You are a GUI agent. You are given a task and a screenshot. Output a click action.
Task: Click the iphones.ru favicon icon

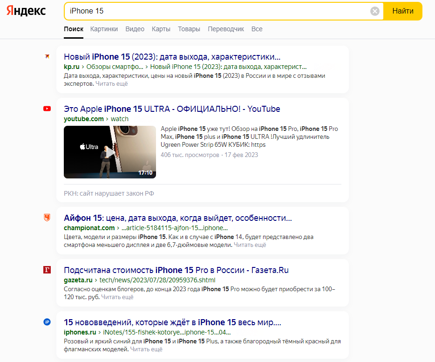[47, 322]
